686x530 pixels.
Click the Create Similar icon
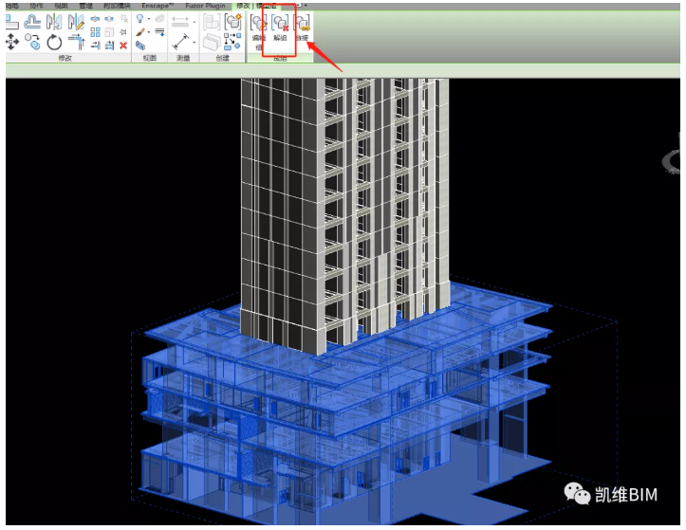232,41
